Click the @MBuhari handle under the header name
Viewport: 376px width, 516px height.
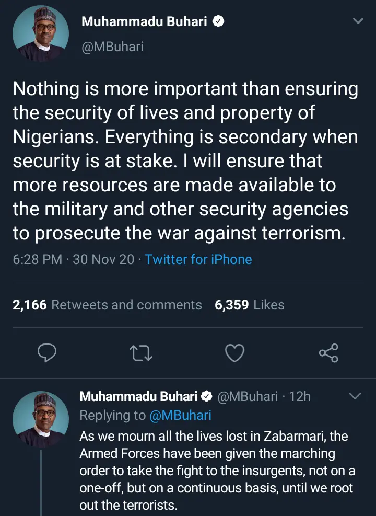coord(112,47)
